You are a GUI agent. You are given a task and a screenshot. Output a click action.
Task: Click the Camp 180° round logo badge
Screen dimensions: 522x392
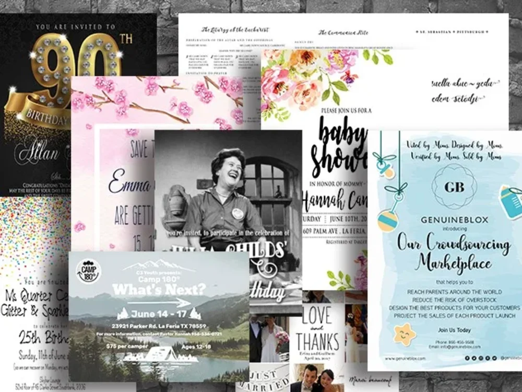click(x=88, y=272)
